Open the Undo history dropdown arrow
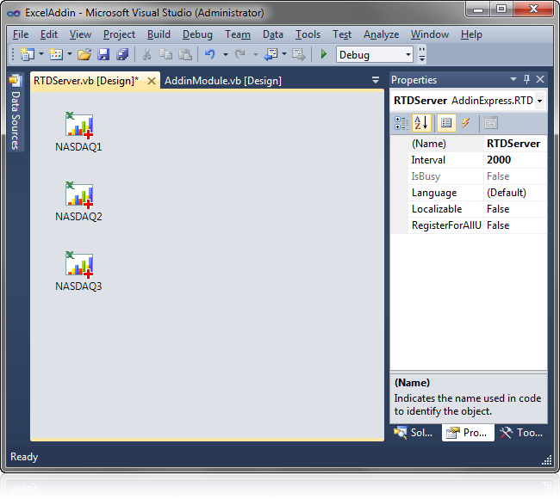Image resolution: width=560 pixels, height=499 pixels. 226,54
